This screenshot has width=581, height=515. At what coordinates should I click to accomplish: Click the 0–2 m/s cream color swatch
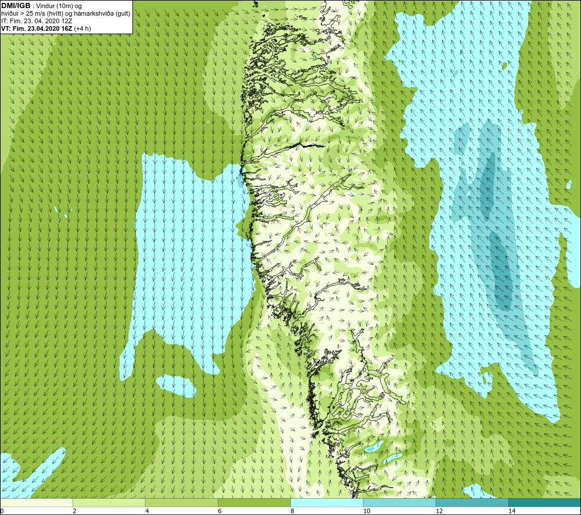pyautogui.click(x=36, y=502)
